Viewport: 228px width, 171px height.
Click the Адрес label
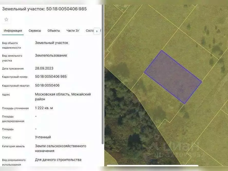pos(6,94)
